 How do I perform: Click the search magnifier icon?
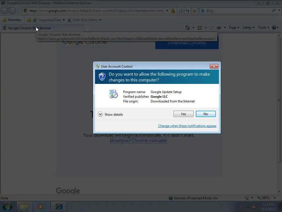[x=274, y=11]
